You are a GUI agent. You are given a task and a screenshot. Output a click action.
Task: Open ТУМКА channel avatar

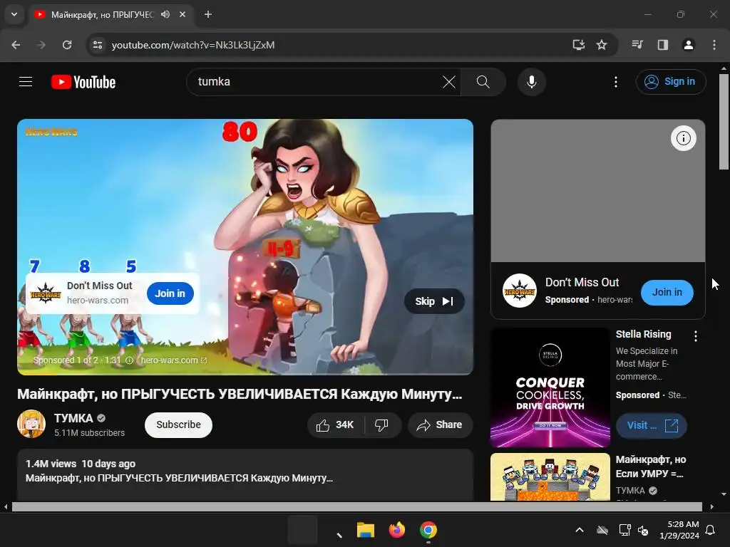[x=31, y=424]
